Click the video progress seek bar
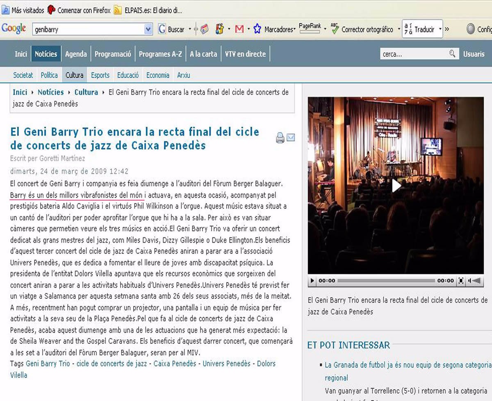 point(385,281)
